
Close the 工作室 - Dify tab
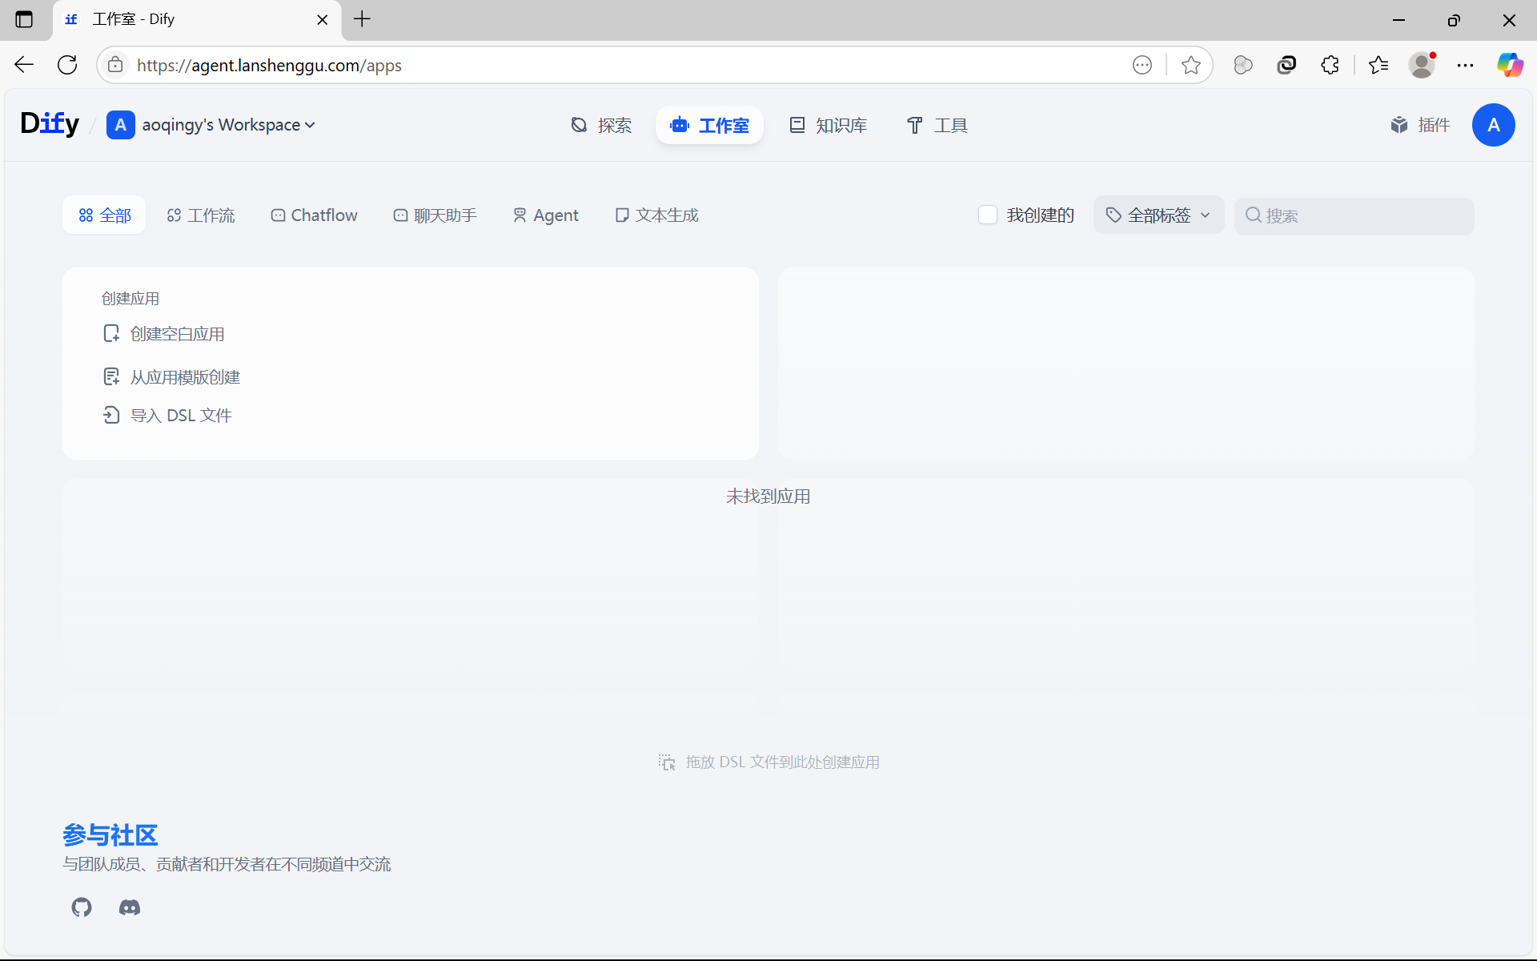[323, 19]
